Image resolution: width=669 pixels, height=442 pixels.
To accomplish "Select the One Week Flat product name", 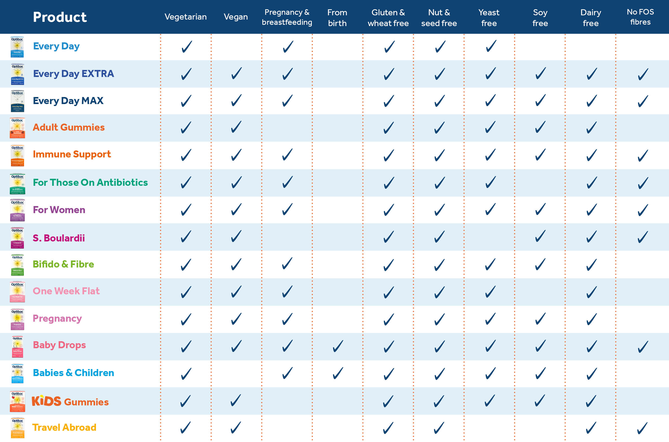I will pyautogui.click(x=66, y=291).
